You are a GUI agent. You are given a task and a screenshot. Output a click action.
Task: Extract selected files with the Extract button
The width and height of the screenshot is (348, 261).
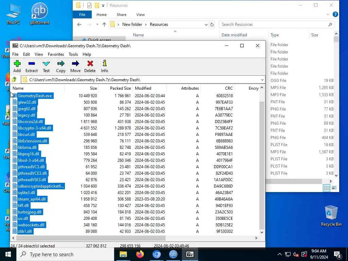32,66
